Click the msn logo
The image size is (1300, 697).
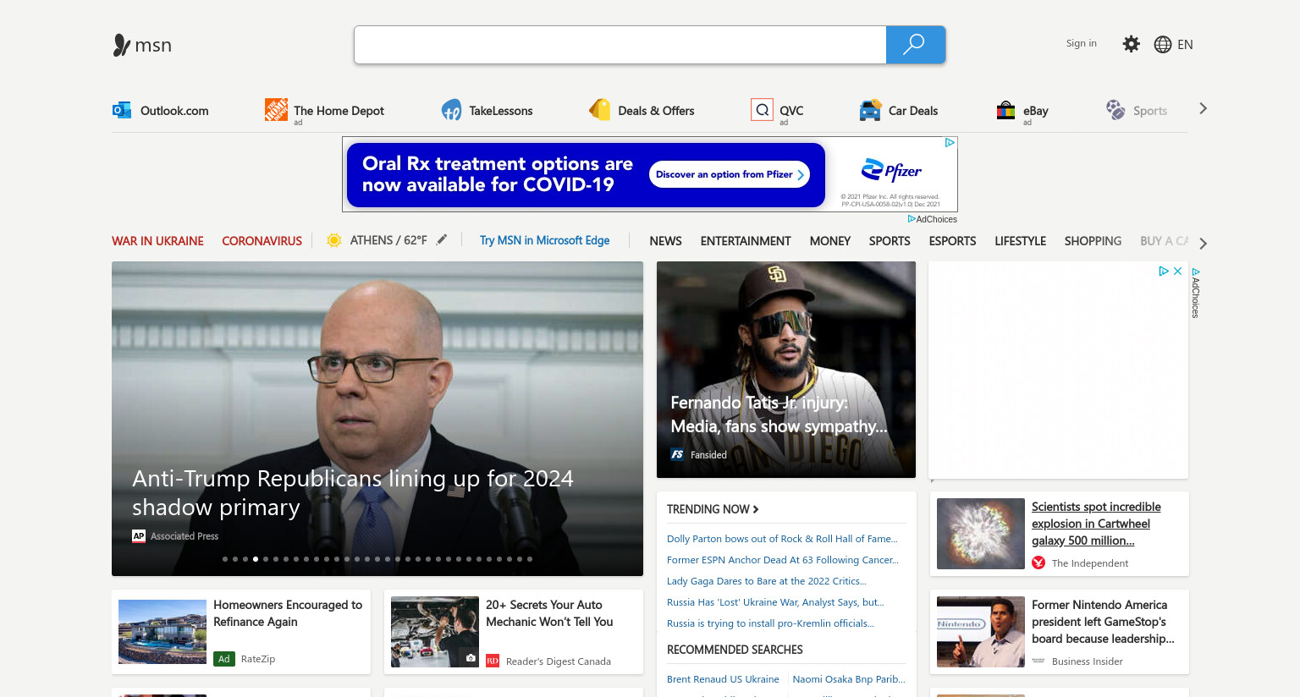142,45
